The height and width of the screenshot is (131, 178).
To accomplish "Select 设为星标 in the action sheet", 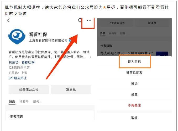I will [134, 62].
